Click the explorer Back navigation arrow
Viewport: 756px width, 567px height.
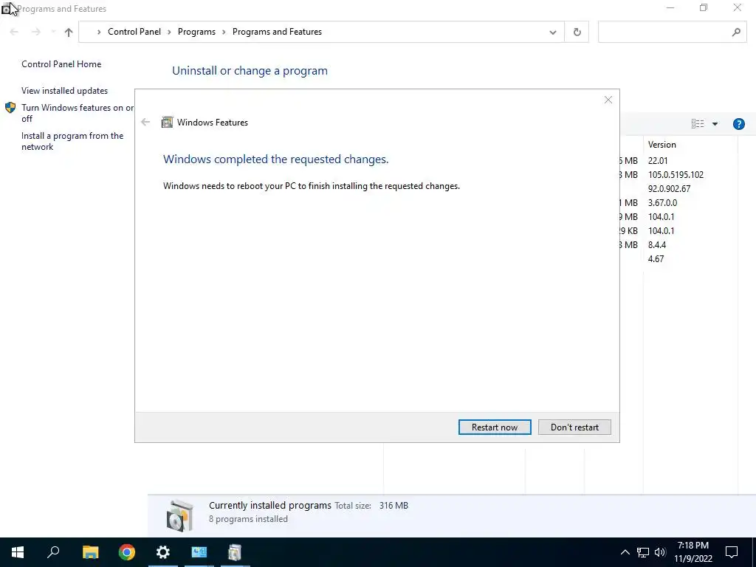[14, 32]
